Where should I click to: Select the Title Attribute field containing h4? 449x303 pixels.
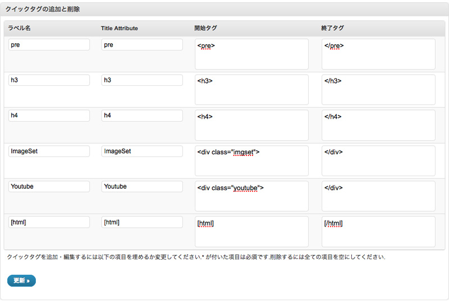pos(142,116)
